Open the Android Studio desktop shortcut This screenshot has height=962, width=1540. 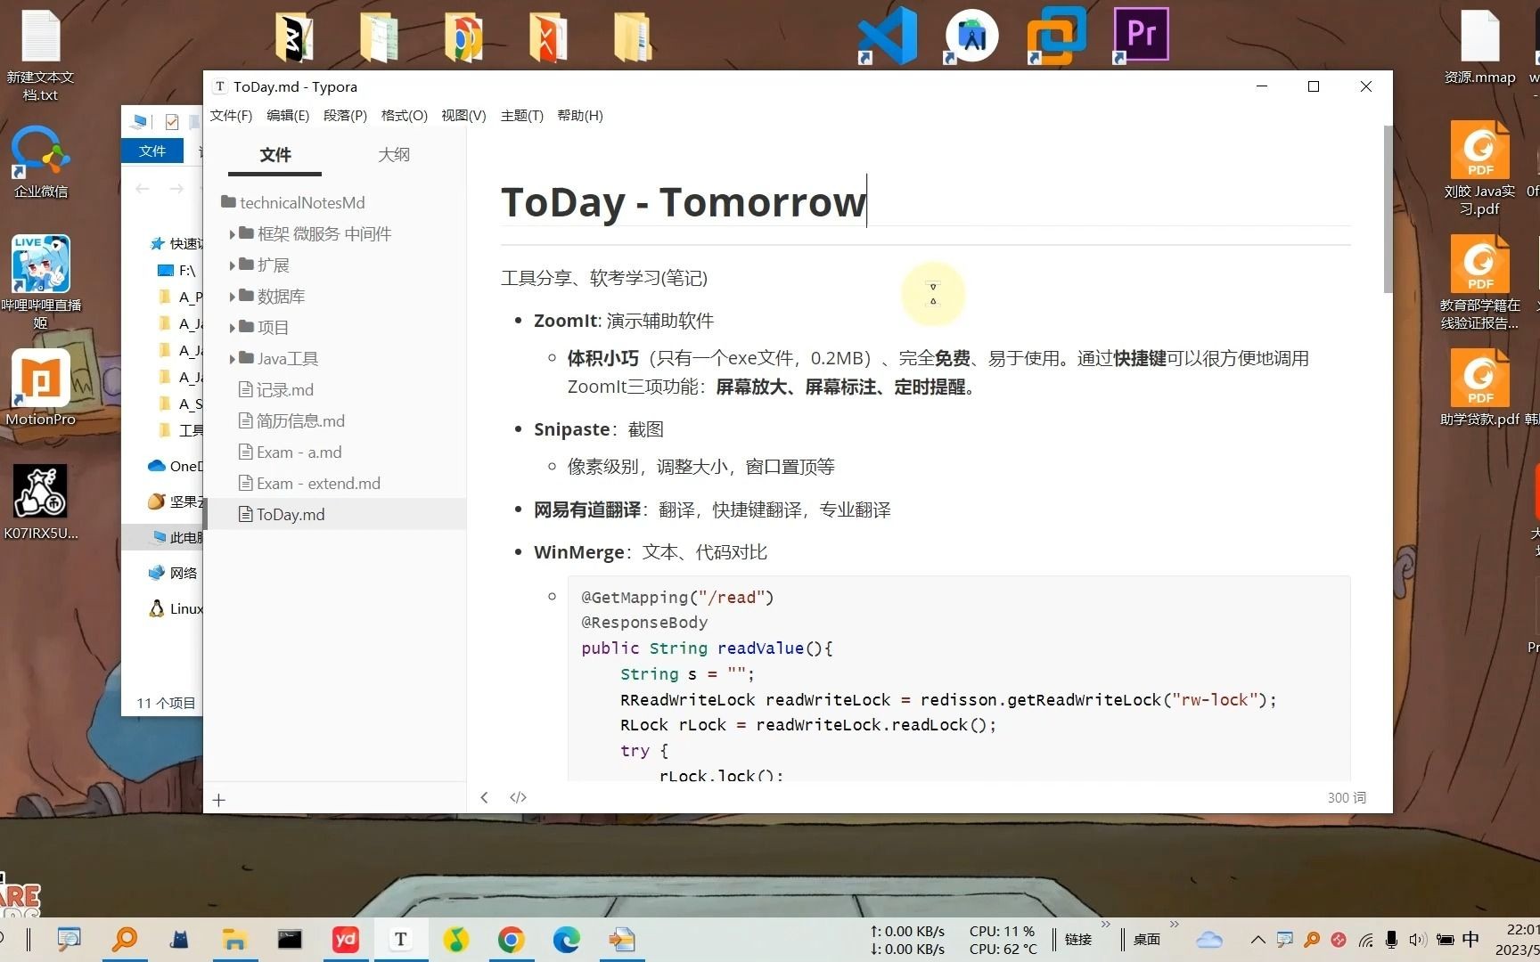[971, 36]
